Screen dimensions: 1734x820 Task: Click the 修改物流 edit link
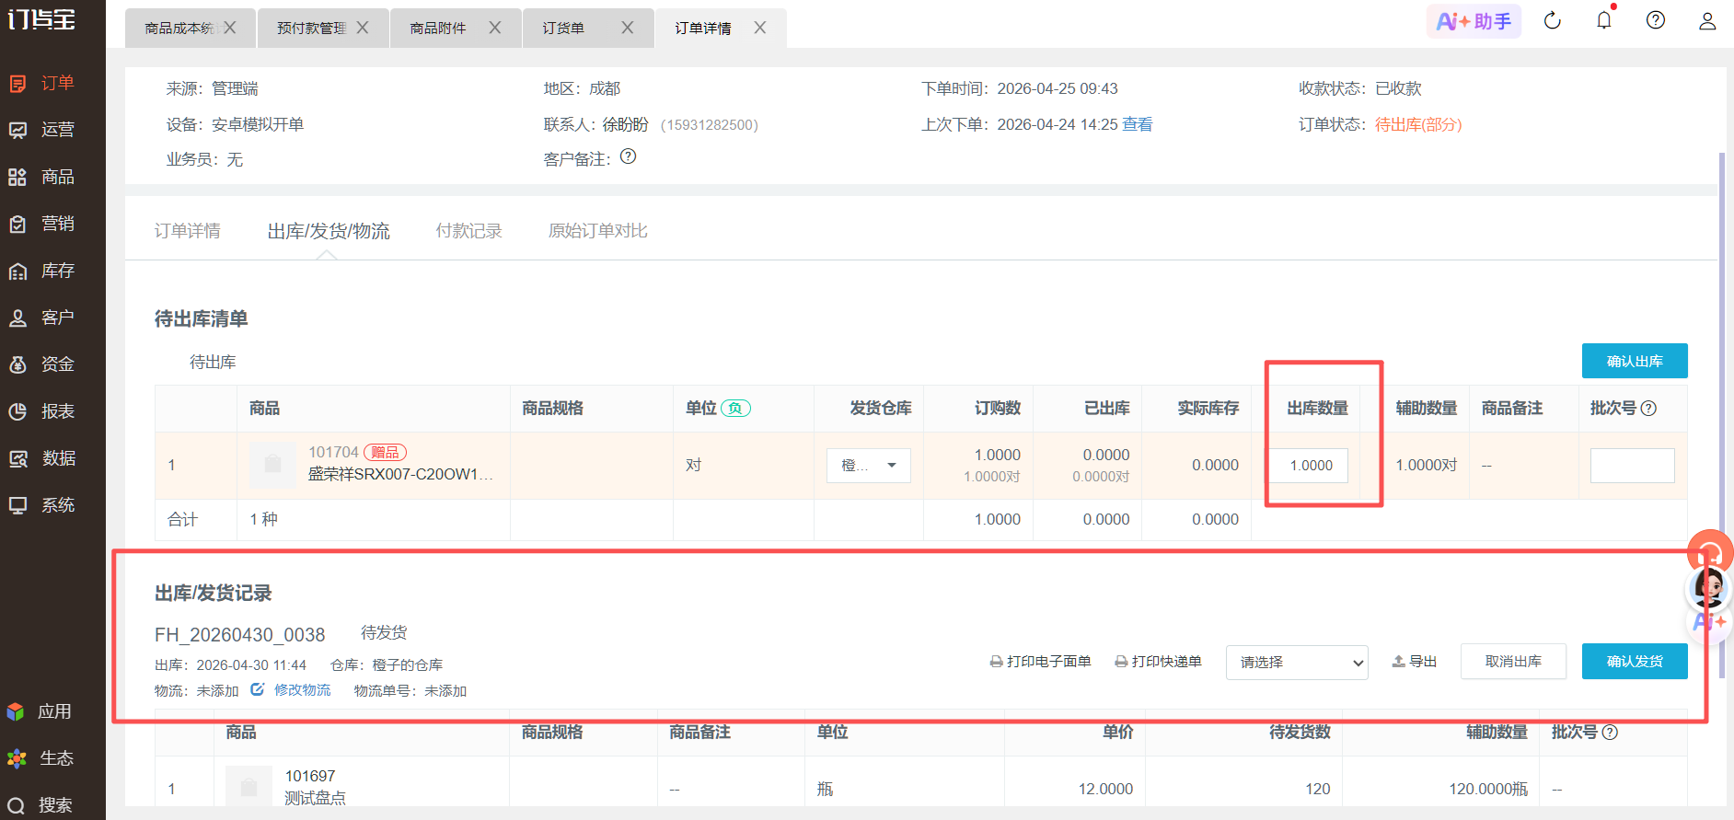[x=291, y=689]
